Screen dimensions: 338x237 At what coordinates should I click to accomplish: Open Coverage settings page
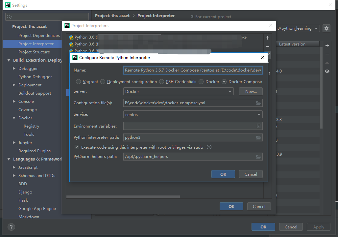[28, 110]
